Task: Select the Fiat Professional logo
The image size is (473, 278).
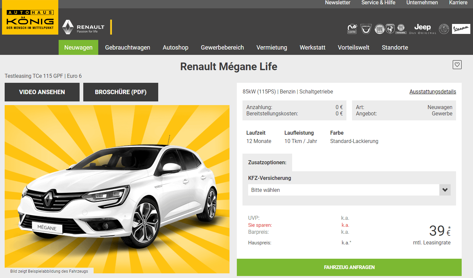Action: tap(401, 29)
